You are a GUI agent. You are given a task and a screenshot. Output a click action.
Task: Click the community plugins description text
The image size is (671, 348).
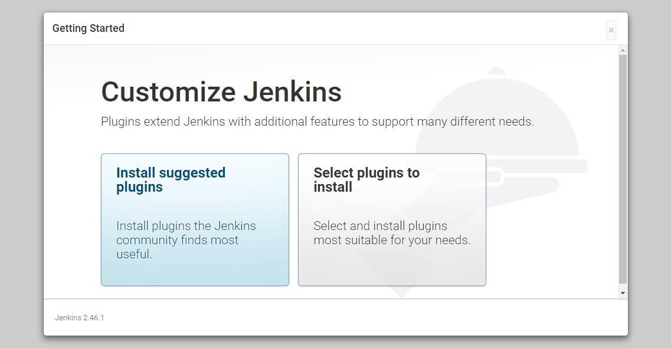click(x=185, y=239)
